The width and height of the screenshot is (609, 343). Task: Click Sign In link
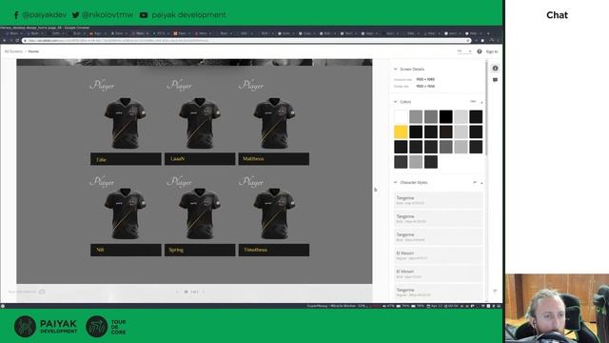[492, 51]
